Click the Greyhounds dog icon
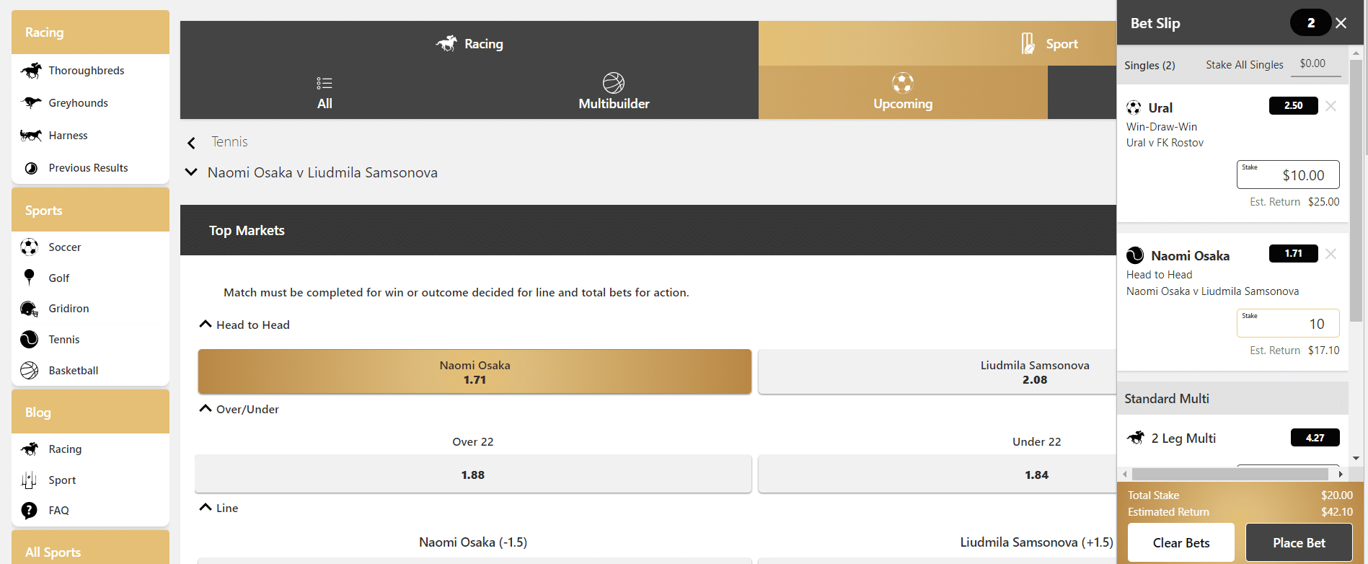Viewport: 1368px width, 564px height. (31, 102)
